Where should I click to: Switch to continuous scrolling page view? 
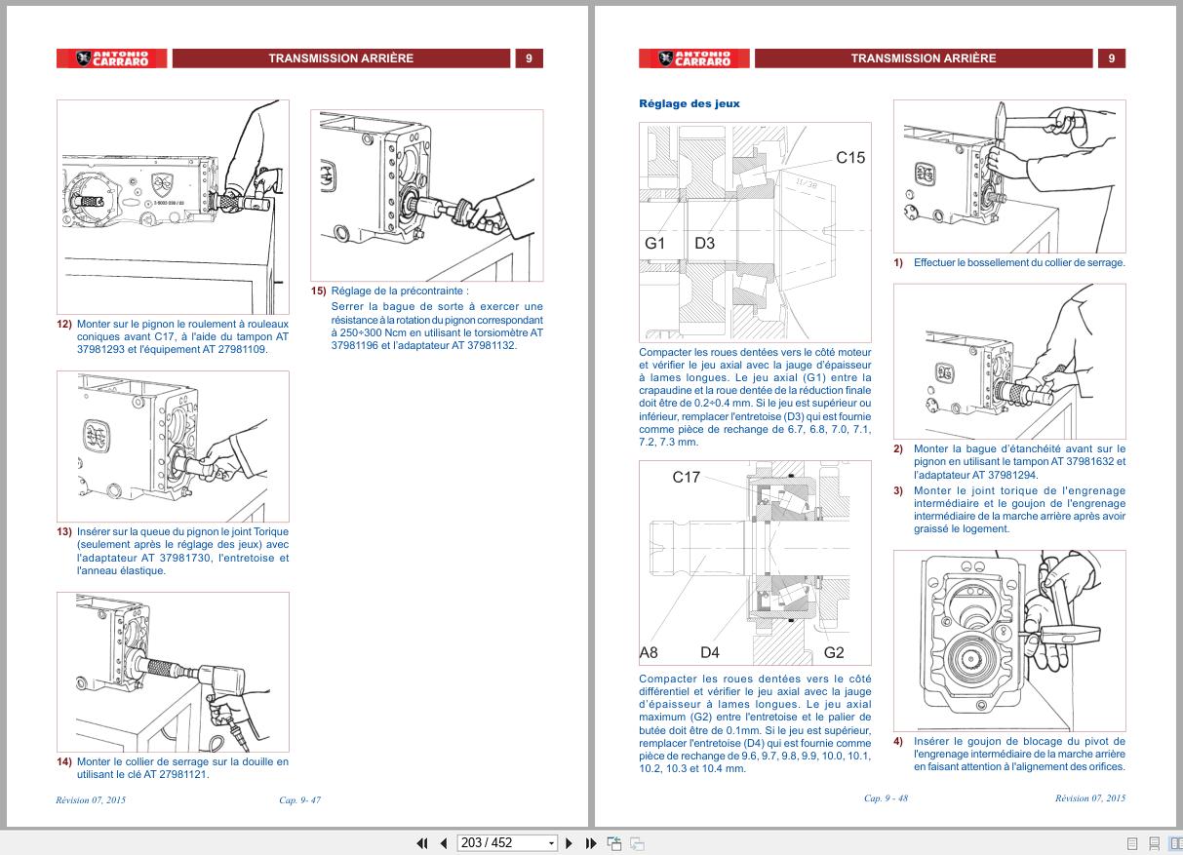click(x=1155, y=843)
